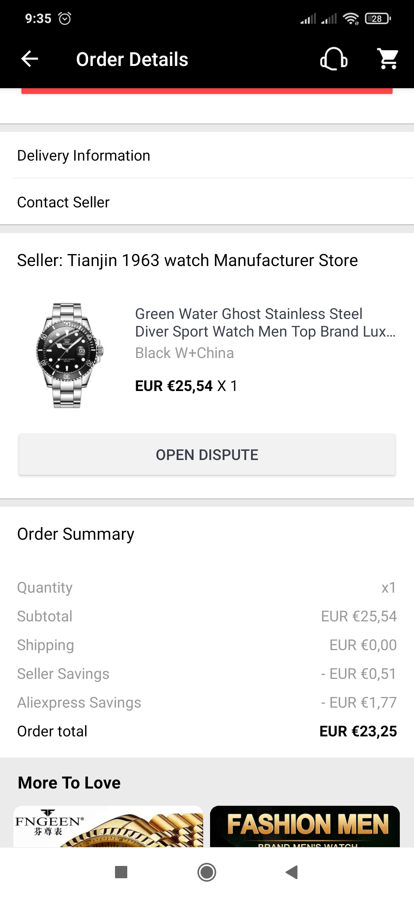
Task: Open Contact Seller
Action: pos(63,202)
